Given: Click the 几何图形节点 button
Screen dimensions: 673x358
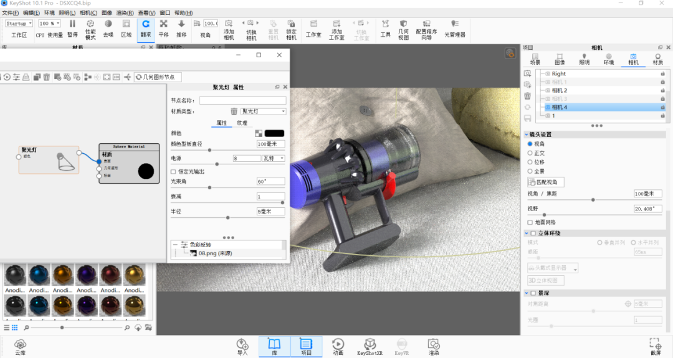Looking at the screenshot, I should [158, 77].
